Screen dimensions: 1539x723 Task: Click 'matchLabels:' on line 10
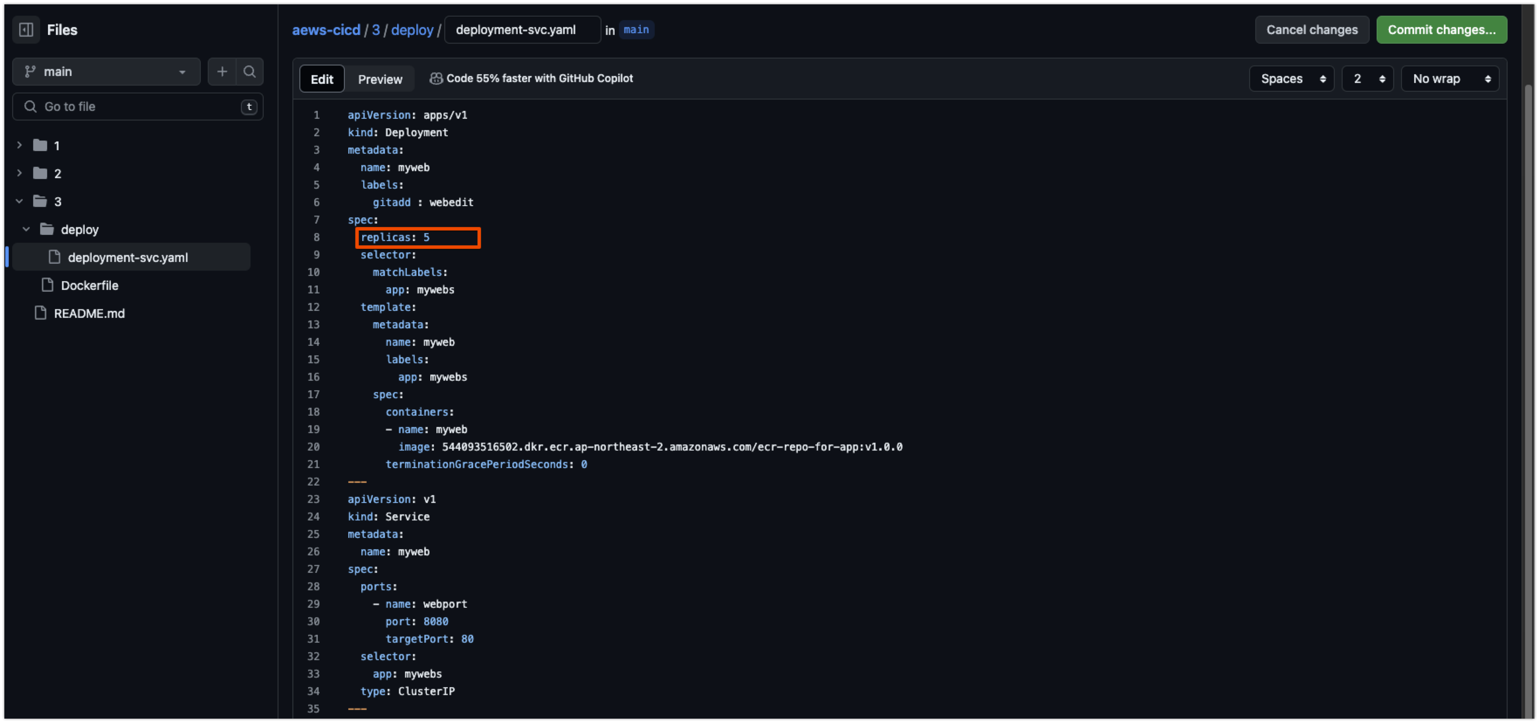pos(410,272)
